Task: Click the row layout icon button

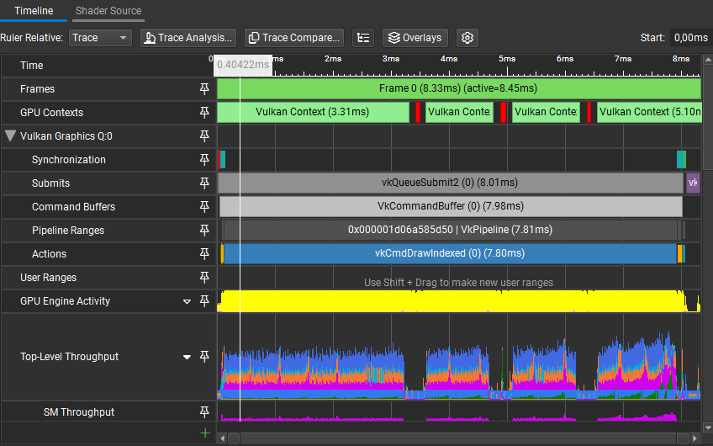Action: (363, 38)
